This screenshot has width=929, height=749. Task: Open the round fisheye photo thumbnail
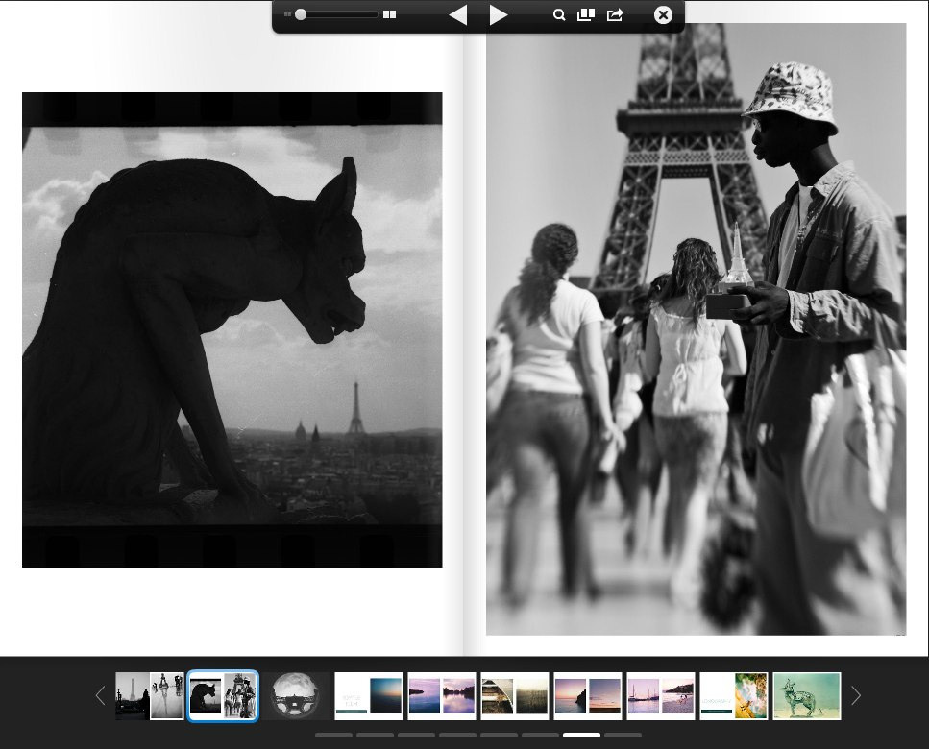(x=296, y=696)
